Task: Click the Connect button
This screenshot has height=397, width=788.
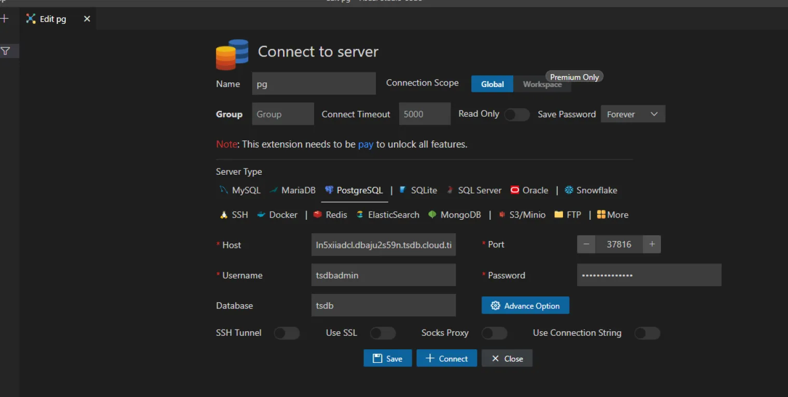Action: point(446,358)
